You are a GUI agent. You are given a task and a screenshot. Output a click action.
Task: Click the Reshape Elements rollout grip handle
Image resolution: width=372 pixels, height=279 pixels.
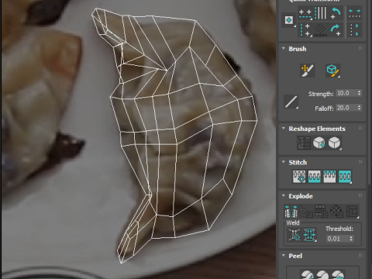point(360,128)
